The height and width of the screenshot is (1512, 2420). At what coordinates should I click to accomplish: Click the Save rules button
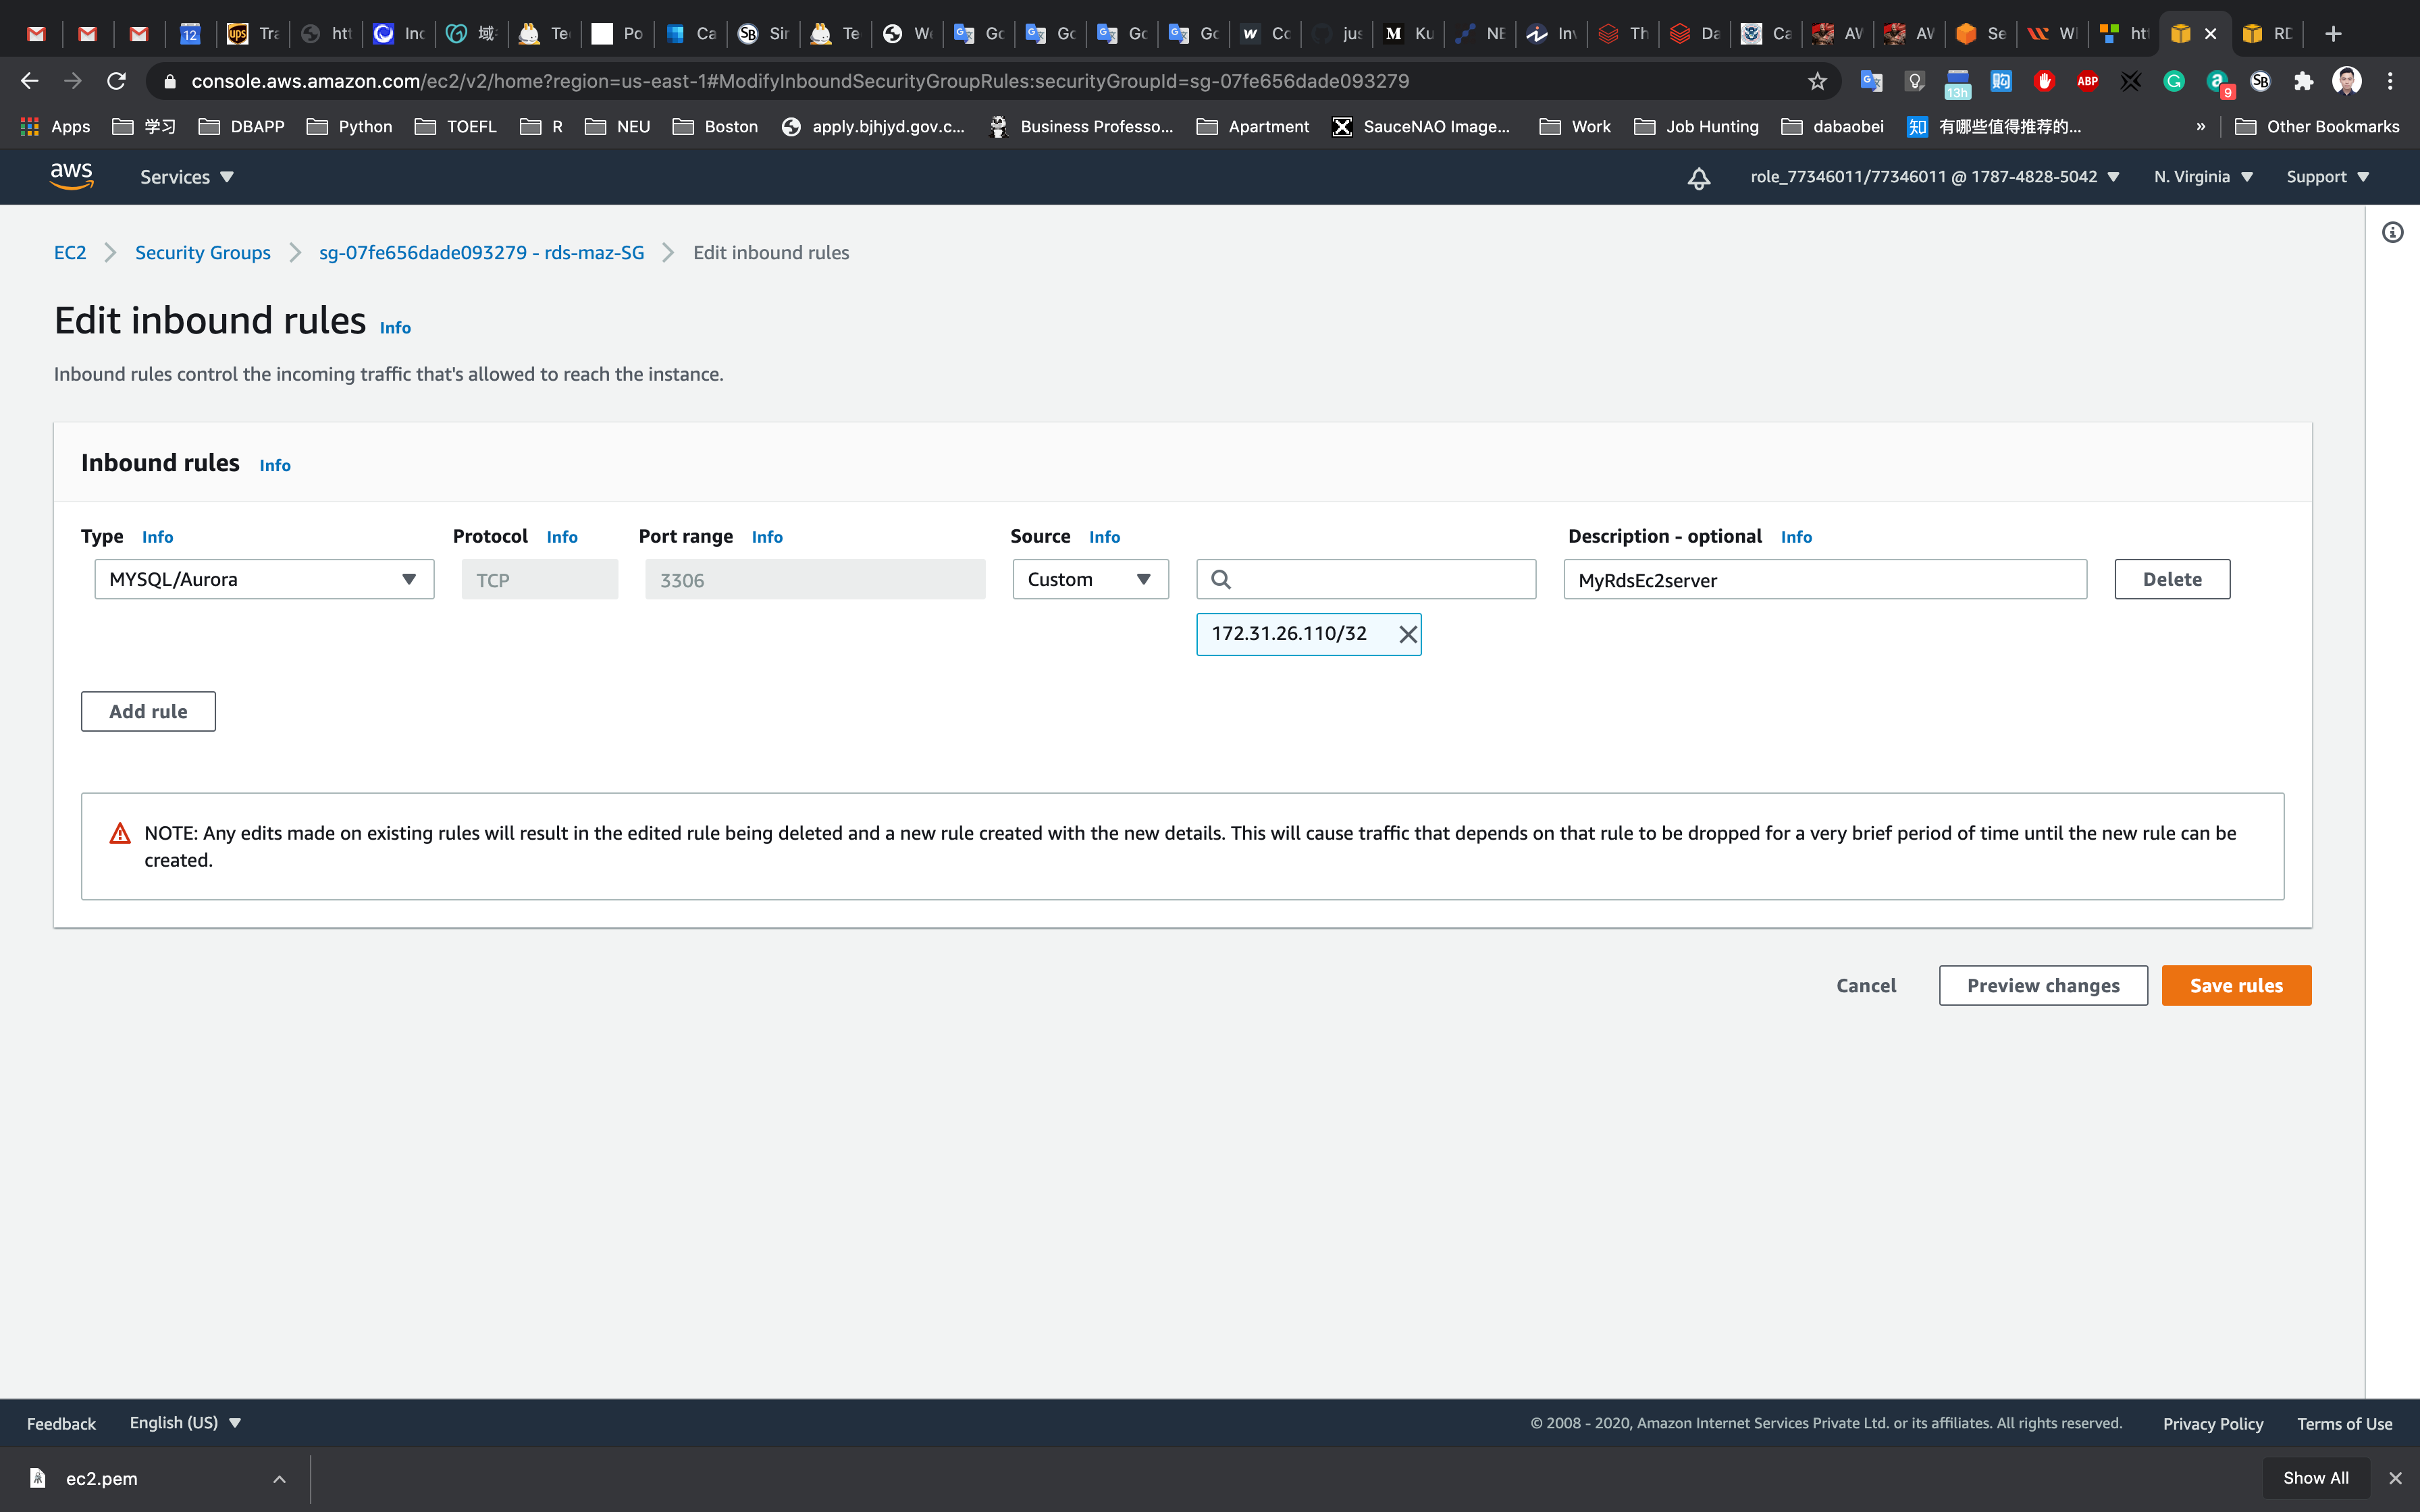[x=2235, y=985]
